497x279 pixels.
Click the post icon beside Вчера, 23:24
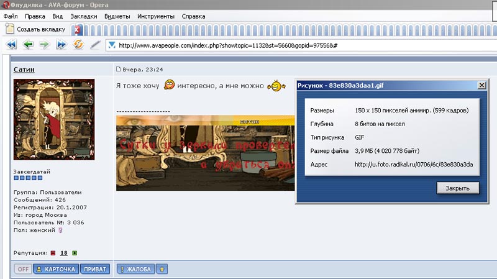pos(118,69)
